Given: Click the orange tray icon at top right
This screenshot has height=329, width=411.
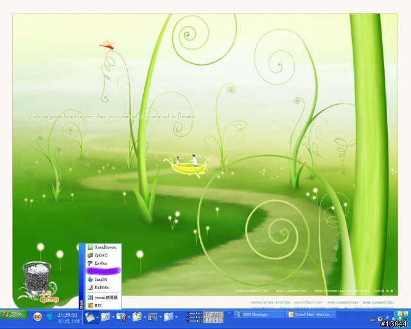Looking at the screenshot, I should click(x=400, y=314).
